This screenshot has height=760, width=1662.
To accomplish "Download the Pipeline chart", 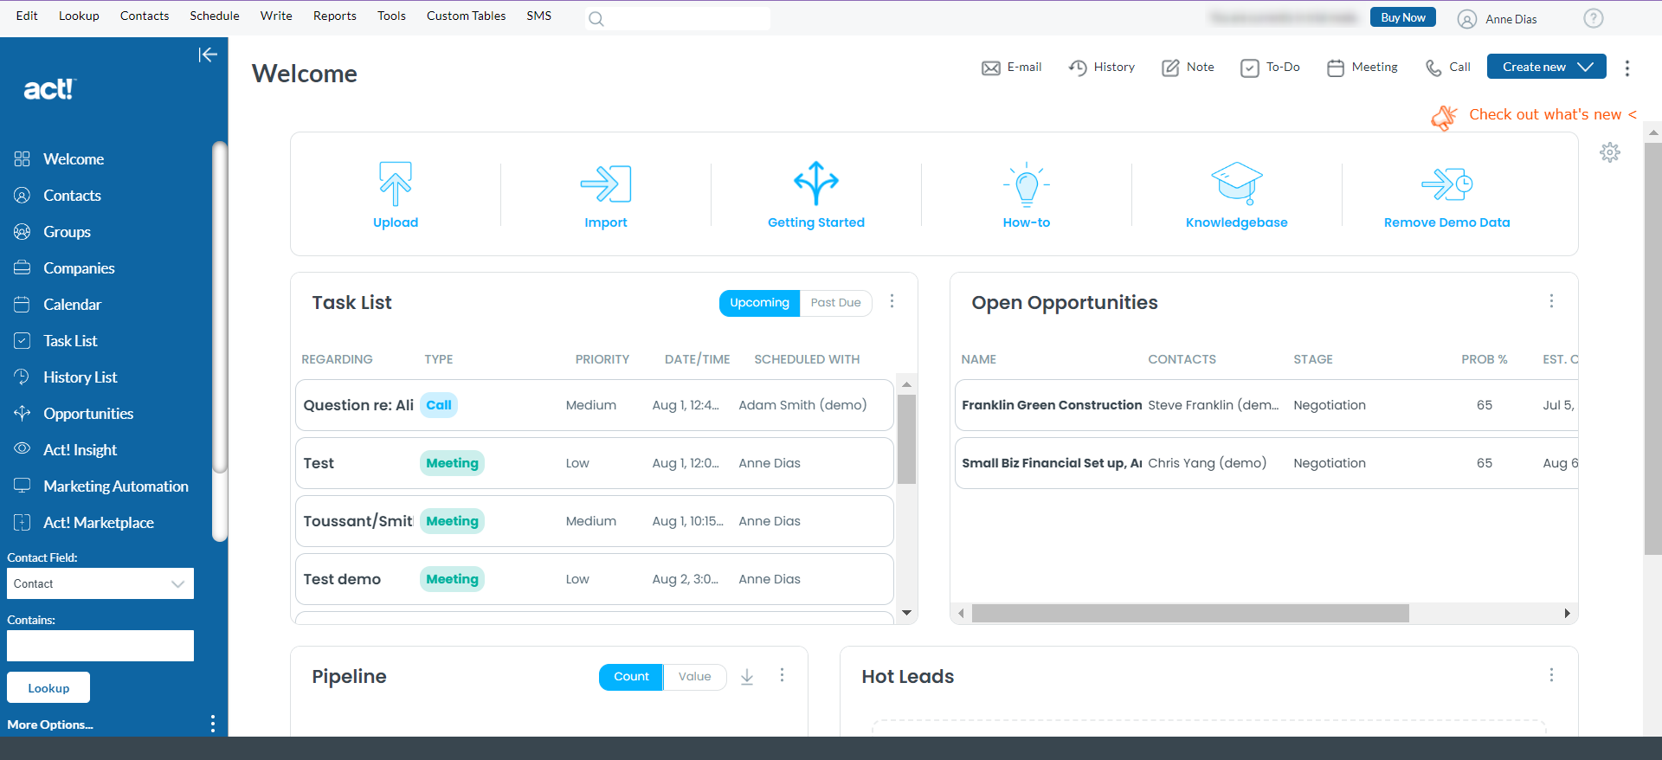I will [x=747, y=677].
